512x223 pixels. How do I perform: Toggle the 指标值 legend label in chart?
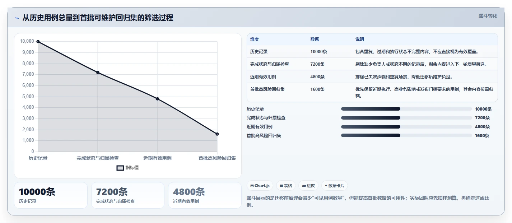click(x=132, y=168)
